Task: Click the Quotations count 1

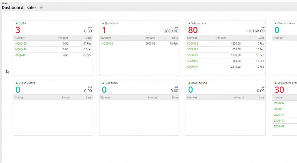Action: tap(104, 30)
